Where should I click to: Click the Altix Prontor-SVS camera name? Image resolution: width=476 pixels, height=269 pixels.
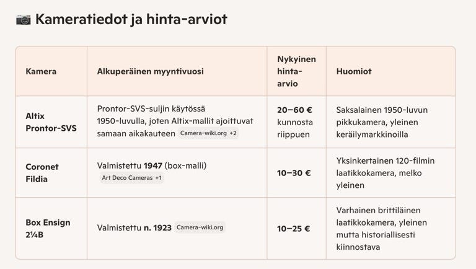click(51, 122)
